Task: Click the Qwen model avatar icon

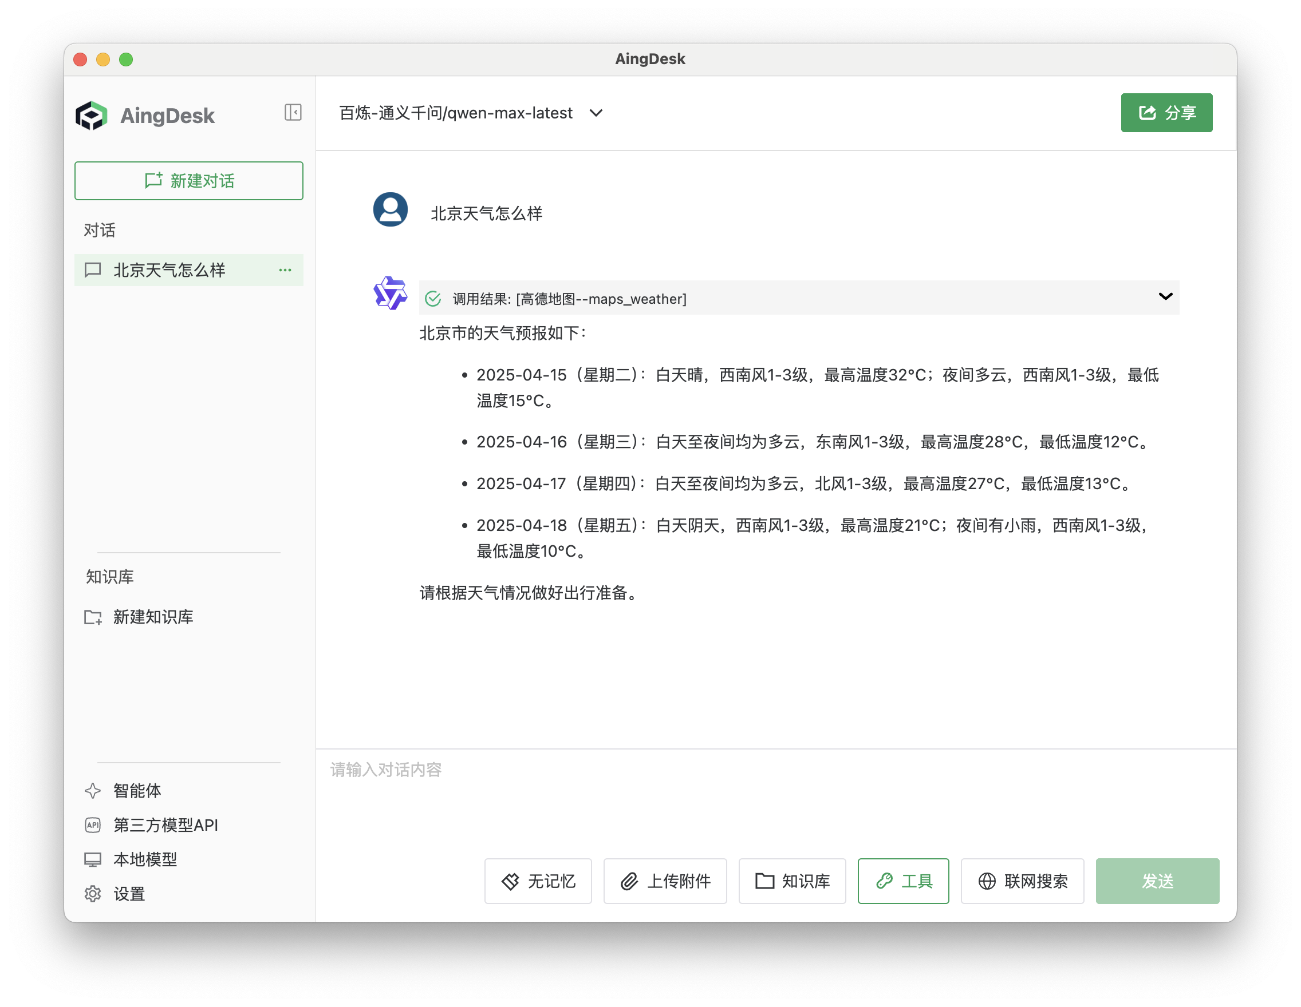Action: coord(390,293)
